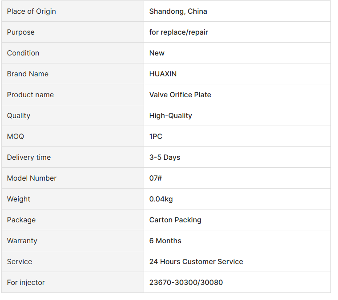Screen dimensions: 338x300
Task: Click the Place of Origin label cell
Action: pyautogui.click(x=73, y=11)
